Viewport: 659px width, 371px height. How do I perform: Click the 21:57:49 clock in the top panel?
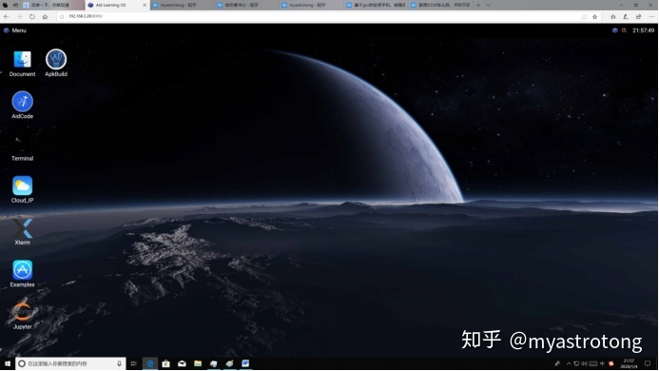[x=643, y=30]
